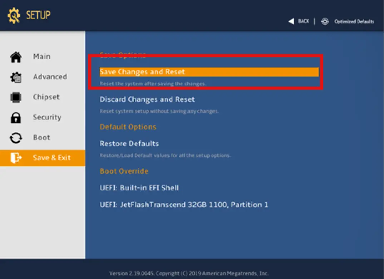Click the Advanced settings gear icon
Image resolution: width=384 pixels, height=279 pixels.
click(x=16, y=77)
